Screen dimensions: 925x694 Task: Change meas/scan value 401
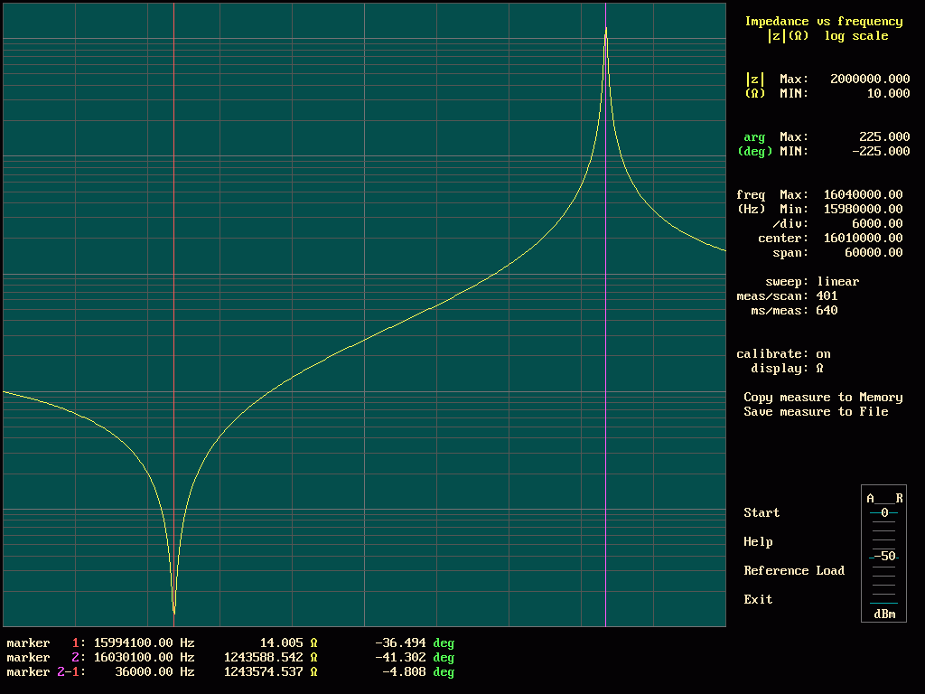[827, 295]
